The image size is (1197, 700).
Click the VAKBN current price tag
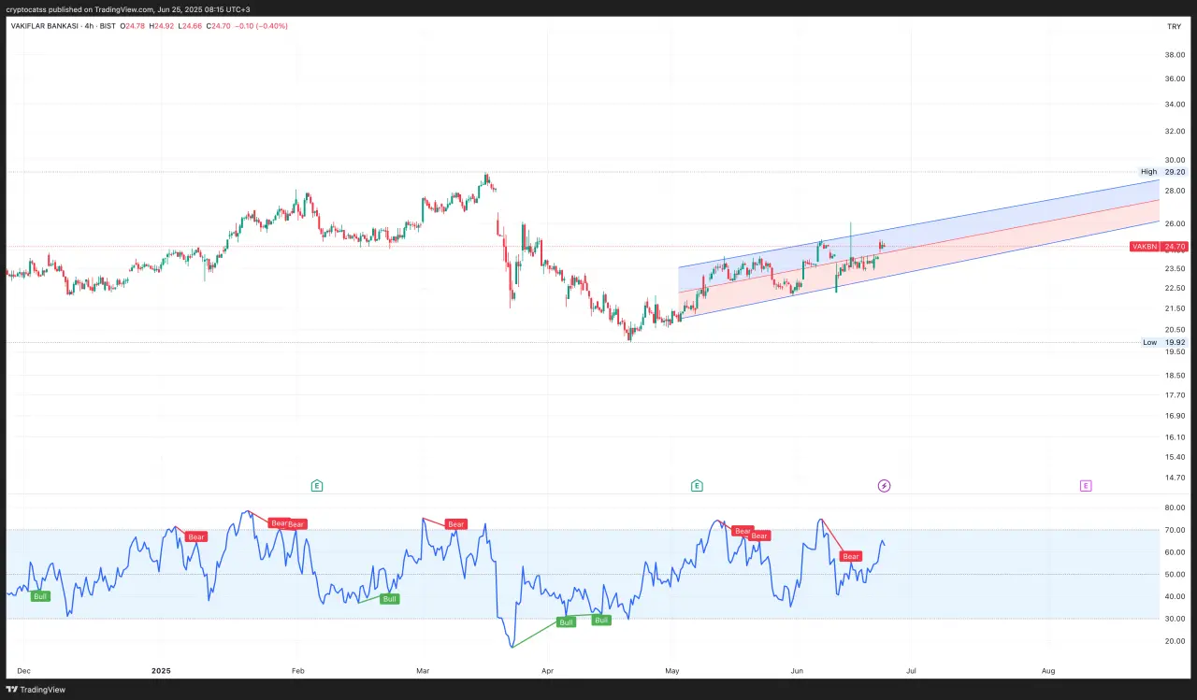click(1158, 247)
